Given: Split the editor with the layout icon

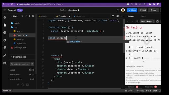Looking at the screenshot, I should 113,16.
